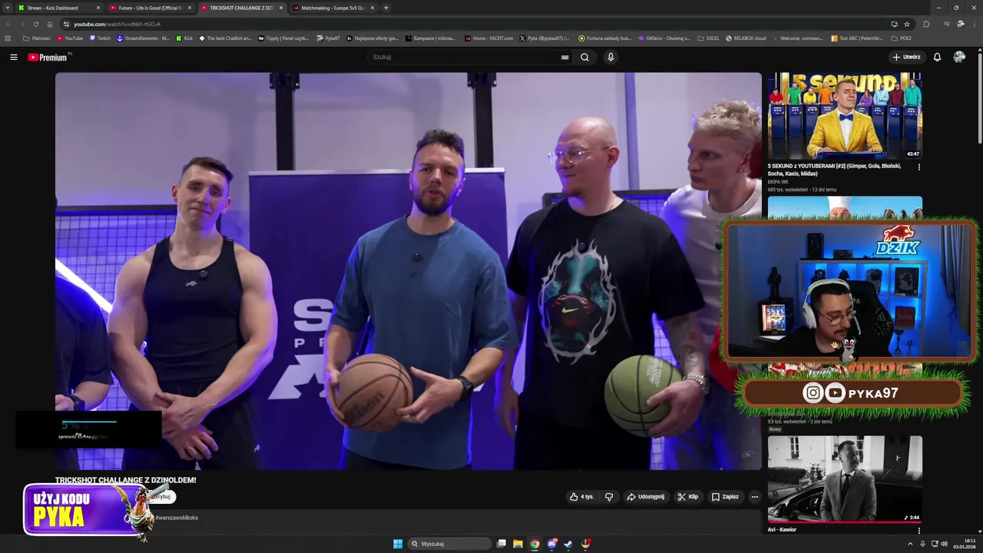Open Steam from the taskbar
Image resolution: width=983 pixels, height=553 pixels.
[568, 544]
